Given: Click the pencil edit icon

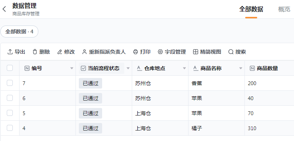Looking at the screenshot, I should [x=60, y=52].
